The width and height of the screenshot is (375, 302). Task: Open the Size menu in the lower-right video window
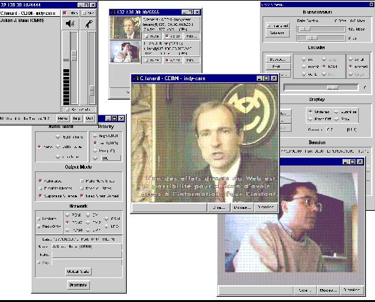click(x=305, y=290)
